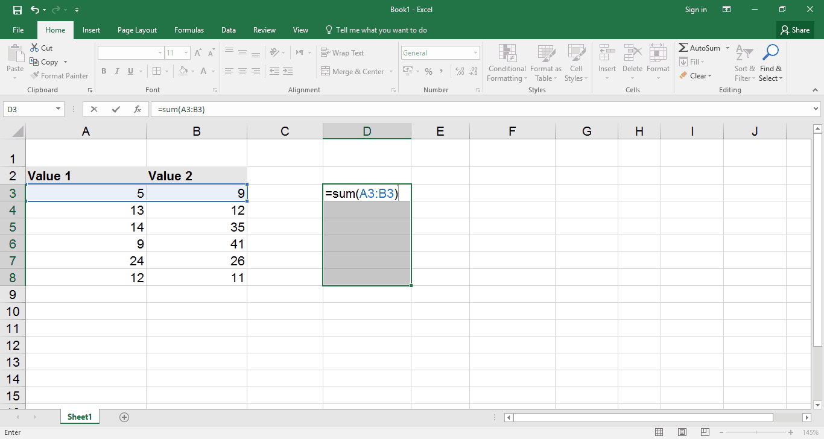Open Find & Select magnifier icon
Image resolution: width=824 pixels, height=439 pixels.
click(x=770, y=52)
